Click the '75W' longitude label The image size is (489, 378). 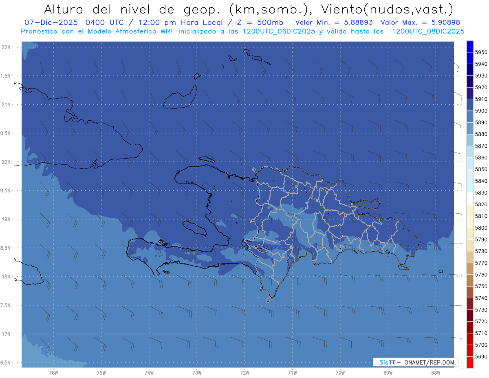[x=101, y=373]
